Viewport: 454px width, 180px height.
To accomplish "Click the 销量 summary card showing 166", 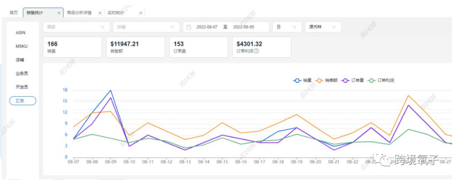I will pos(72,47).
